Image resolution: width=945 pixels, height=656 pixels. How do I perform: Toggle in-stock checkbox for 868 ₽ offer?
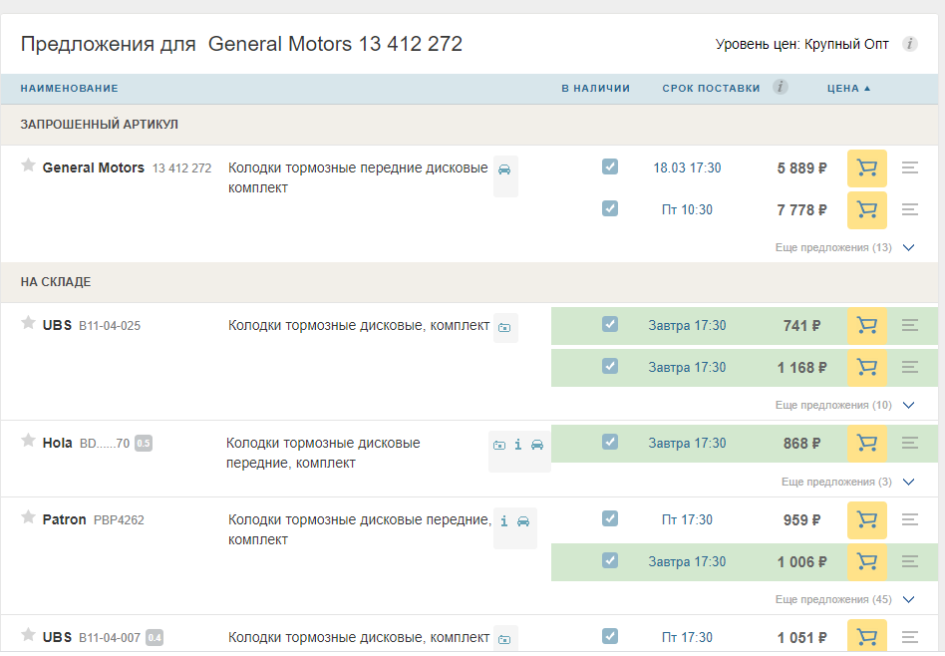[610, 442]
